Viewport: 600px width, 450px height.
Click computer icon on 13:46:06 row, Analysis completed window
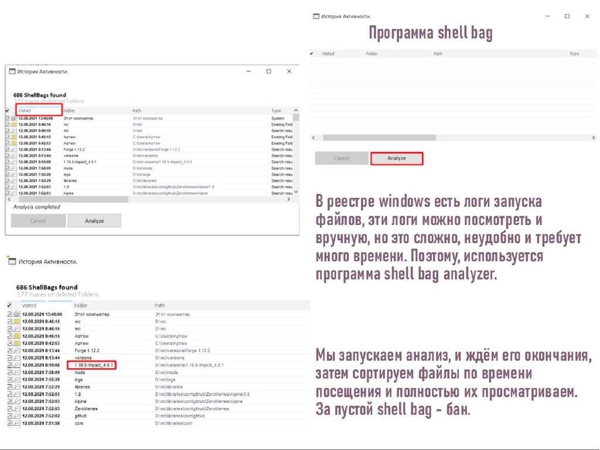pos(14,118)
